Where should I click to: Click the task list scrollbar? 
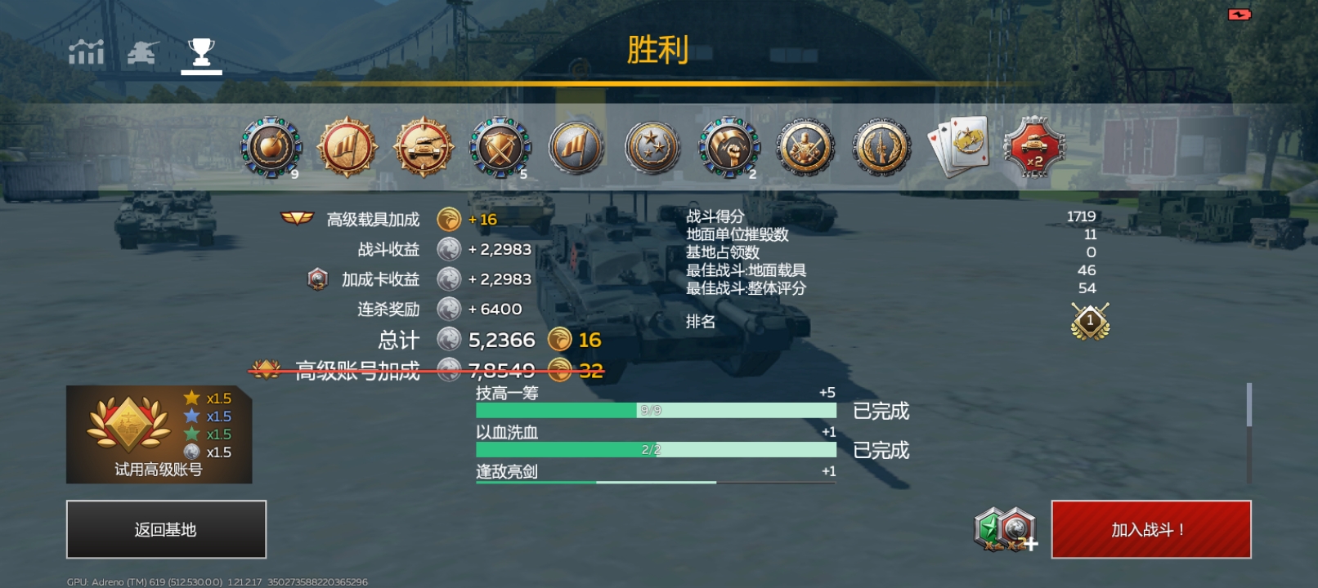click(x=1249, y=433)
